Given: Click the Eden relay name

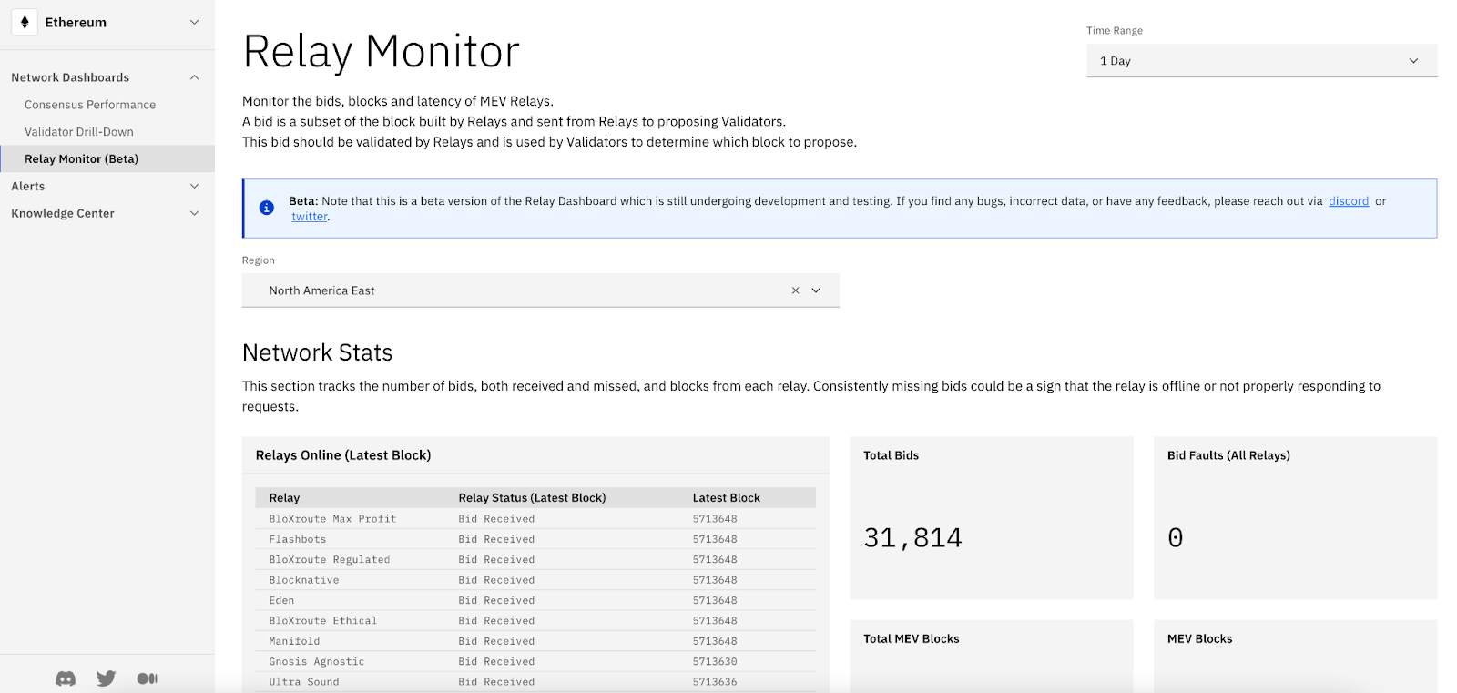Looking at the screenshot, I should point(281,600).
